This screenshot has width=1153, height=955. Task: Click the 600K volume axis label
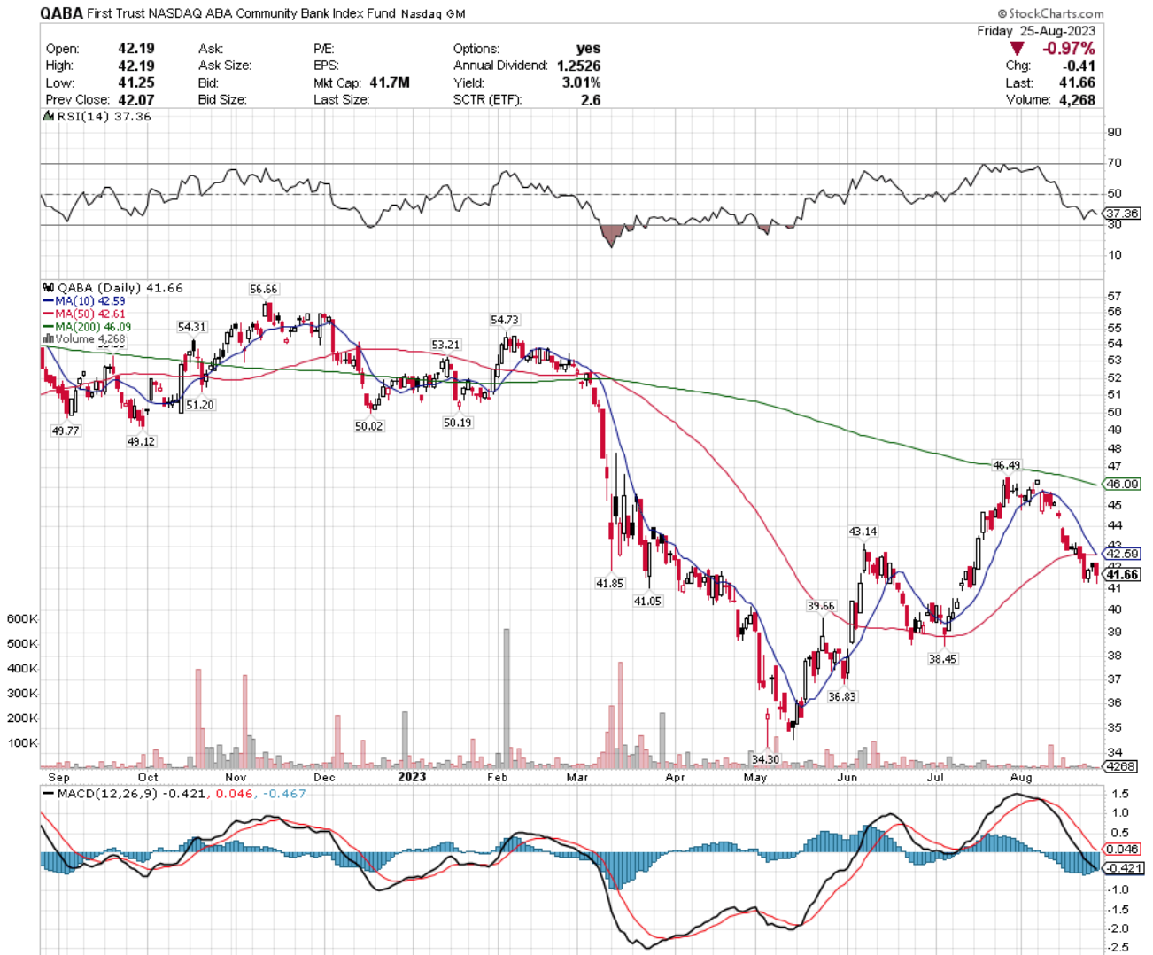(21, 618)
